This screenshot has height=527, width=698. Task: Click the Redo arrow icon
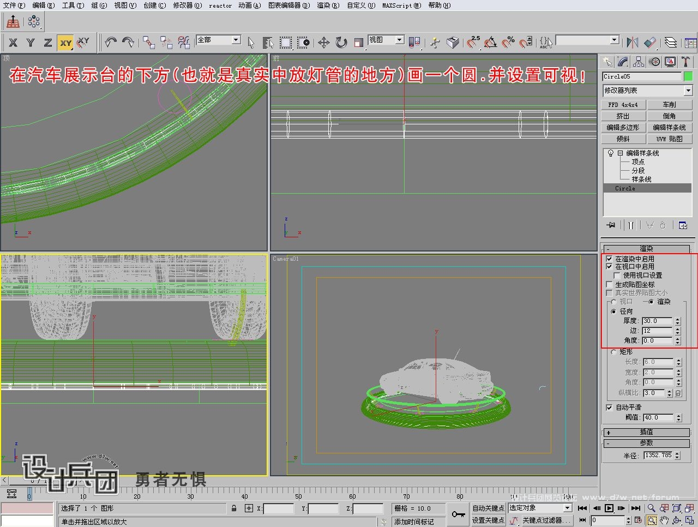point(128,42)
